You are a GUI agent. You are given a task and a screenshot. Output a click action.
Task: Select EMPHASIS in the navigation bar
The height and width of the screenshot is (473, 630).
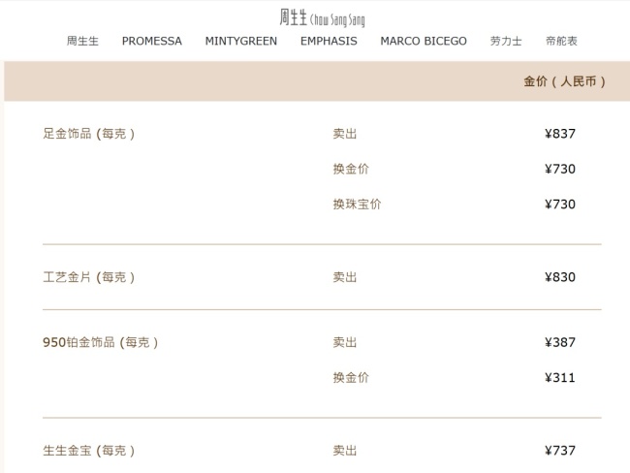pyautogui.click(x=329, y=42)
